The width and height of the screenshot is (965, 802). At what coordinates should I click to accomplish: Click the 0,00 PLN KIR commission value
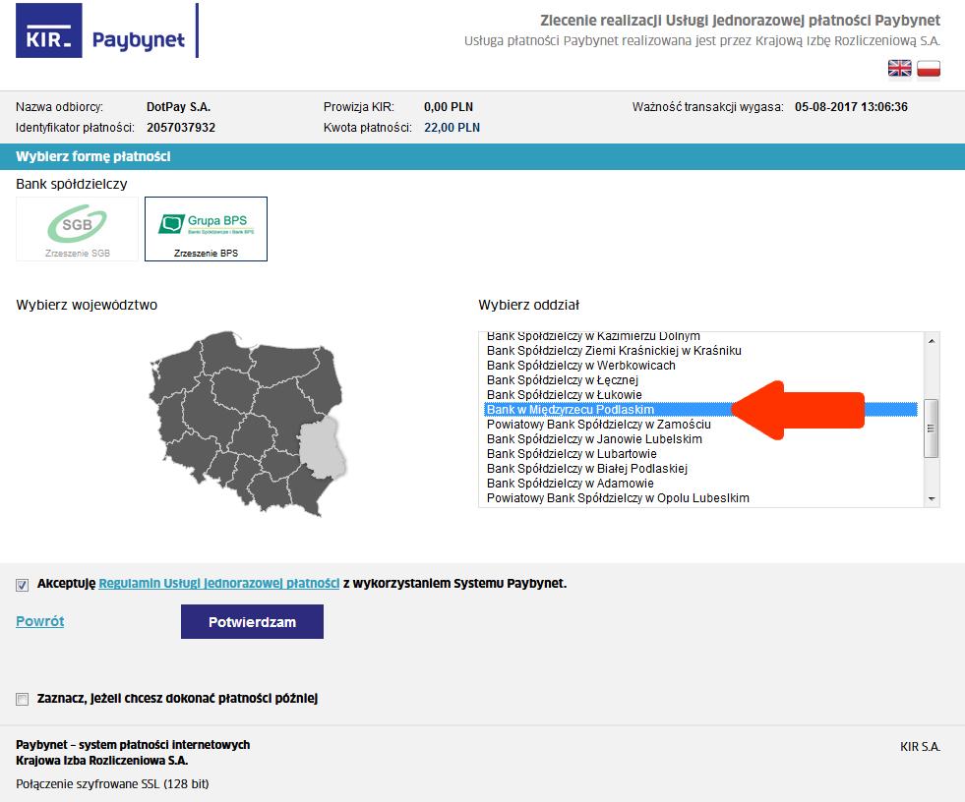(x=449, y=107)
